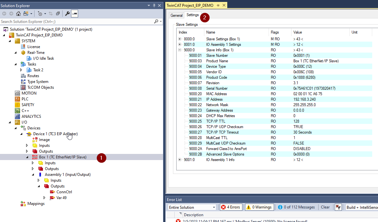
Task: Expand the 8001:0 IO Assembly 1 Settings row
Action: (179, 44)
